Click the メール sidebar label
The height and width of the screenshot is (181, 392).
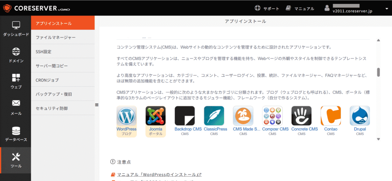[16, 113]
